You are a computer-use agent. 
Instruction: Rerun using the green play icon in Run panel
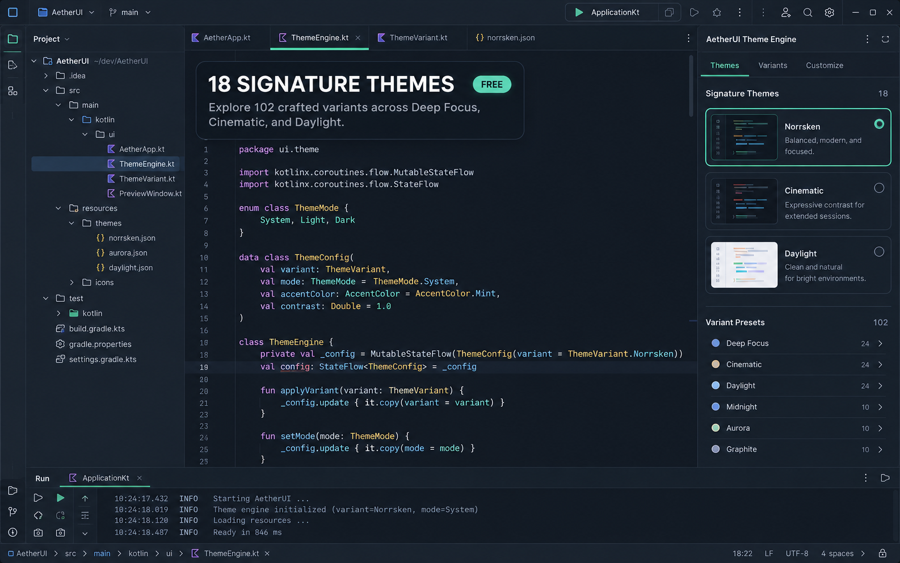coord(60,498)
